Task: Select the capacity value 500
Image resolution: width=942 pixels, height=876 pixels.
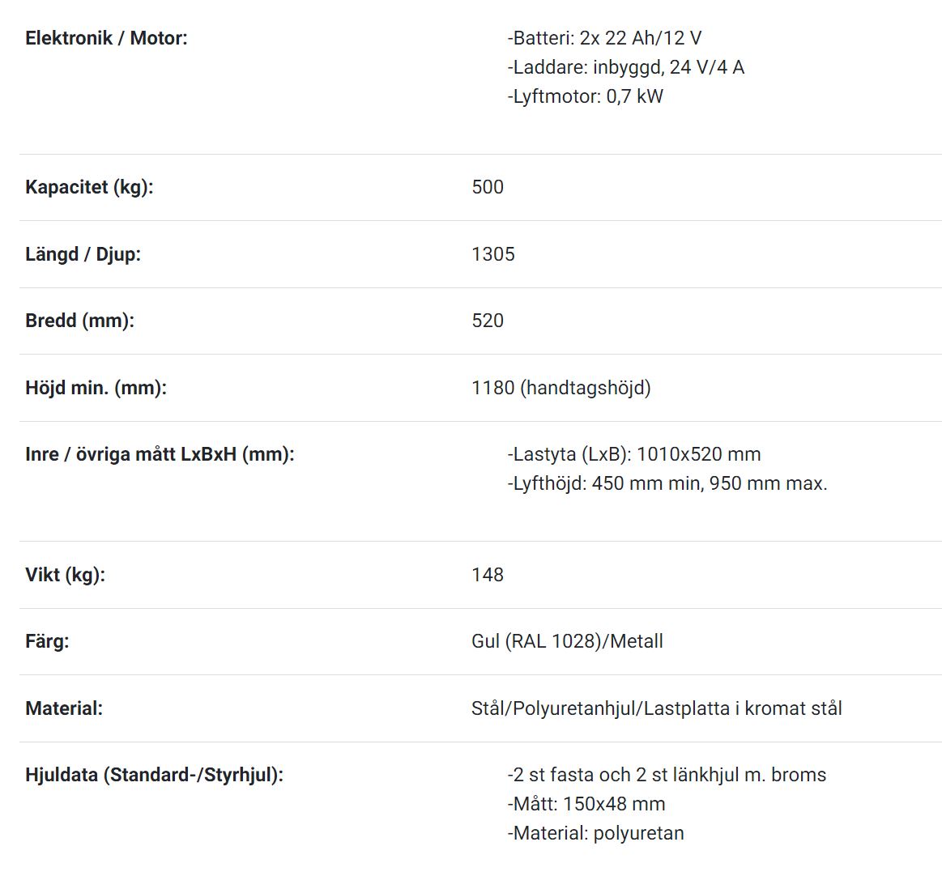Action: tap(488, 187)
